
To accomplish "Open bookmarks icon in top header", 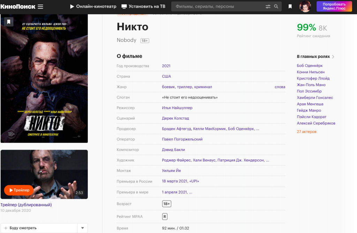I will 290,7.
